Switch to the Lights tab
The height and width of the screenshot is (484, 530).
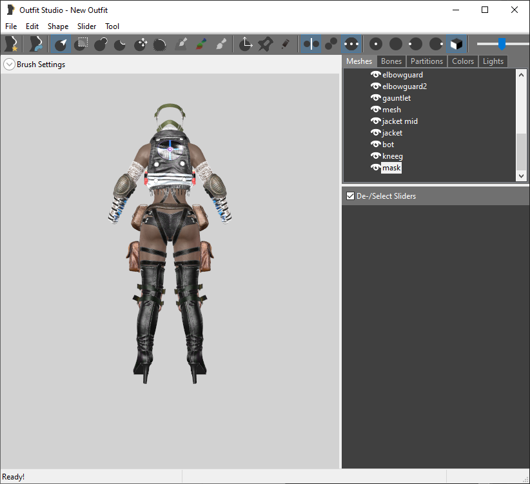(493, 61)
